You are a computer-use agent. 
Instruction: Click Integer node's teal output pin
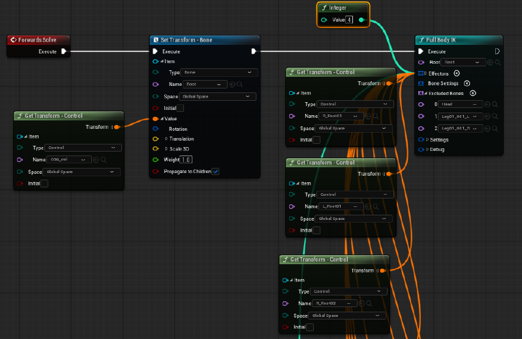tap(361, 20)
